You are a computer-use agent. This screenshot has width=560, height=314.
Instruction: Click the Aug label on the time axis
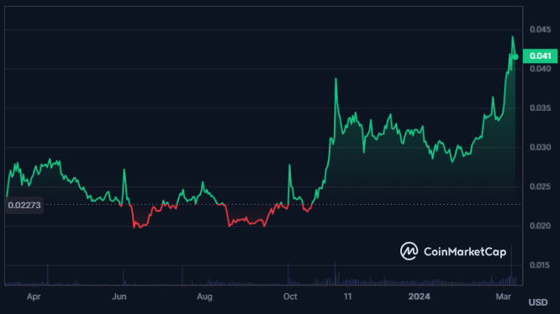pos(204,296)
